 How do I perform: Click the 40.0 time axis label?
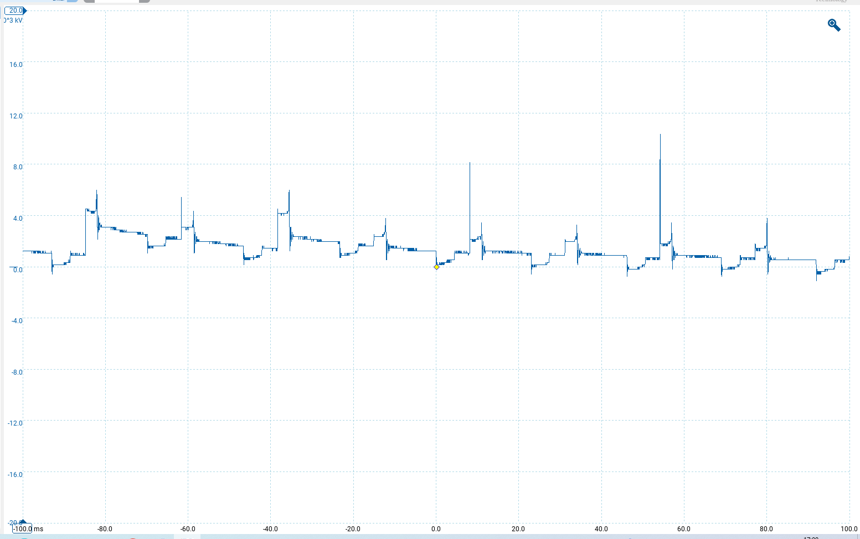[601, 529]
